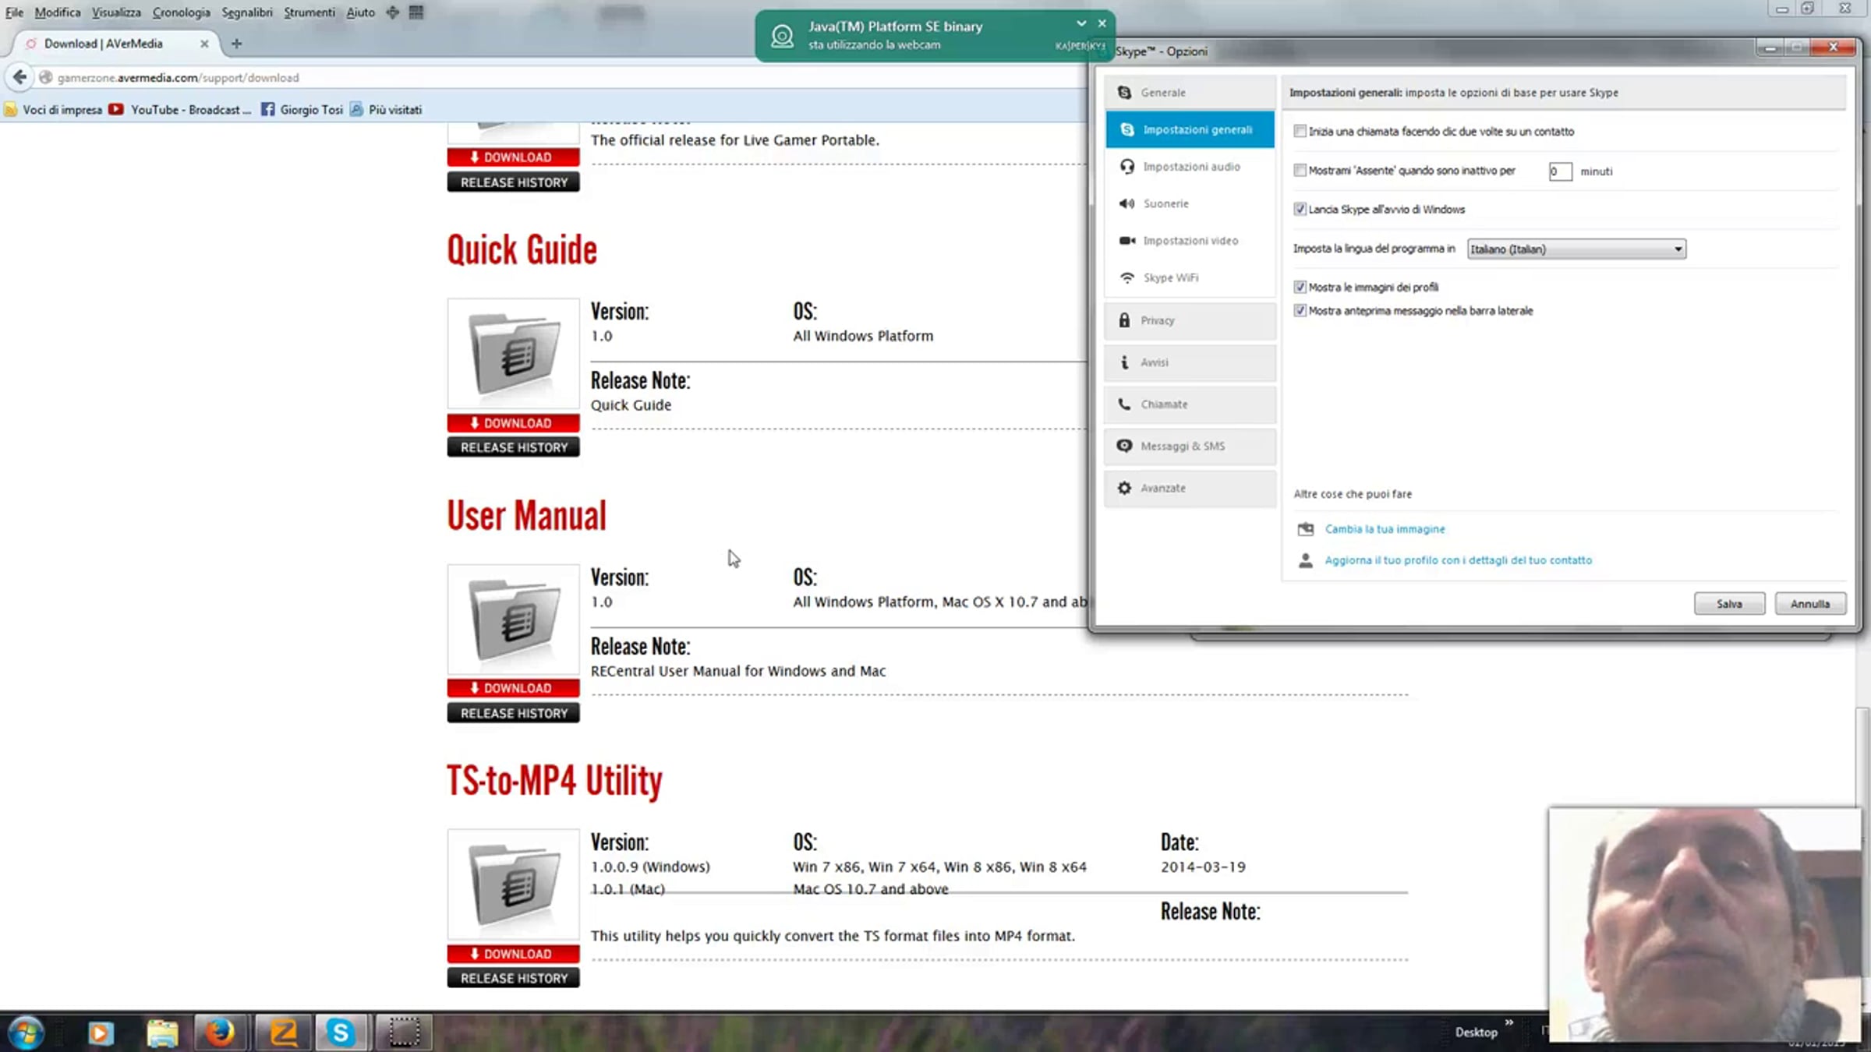The height and width of the screenshot is (1052, 1871).
Task: Open the screen capture tool in taskbar
Action: point(404,1033)
